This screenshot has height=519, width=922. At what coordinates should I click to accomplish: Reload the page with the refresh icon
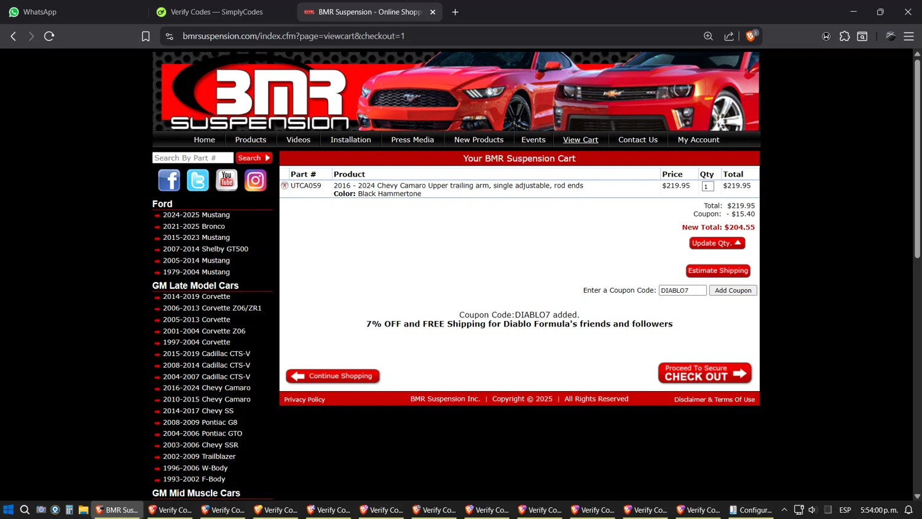[49, 36]
